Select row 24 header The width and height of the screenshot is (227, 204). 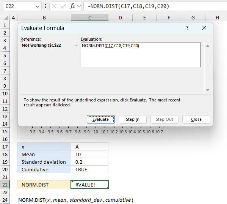click(x=5, y=200)
